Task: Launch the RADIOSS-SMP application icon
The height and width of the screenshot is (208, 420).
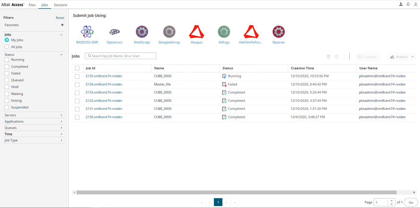Action: tap(87, 32)
